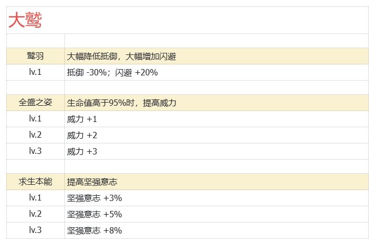The width and height of the screenshot is (375, 245).
Task: Click lv.3 cell under 全盛之姿
Action: pyautogui.click(x=36, y=151)
